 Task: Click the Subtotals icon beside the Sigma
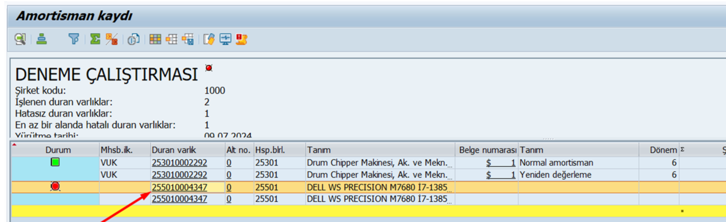(112, 39)
